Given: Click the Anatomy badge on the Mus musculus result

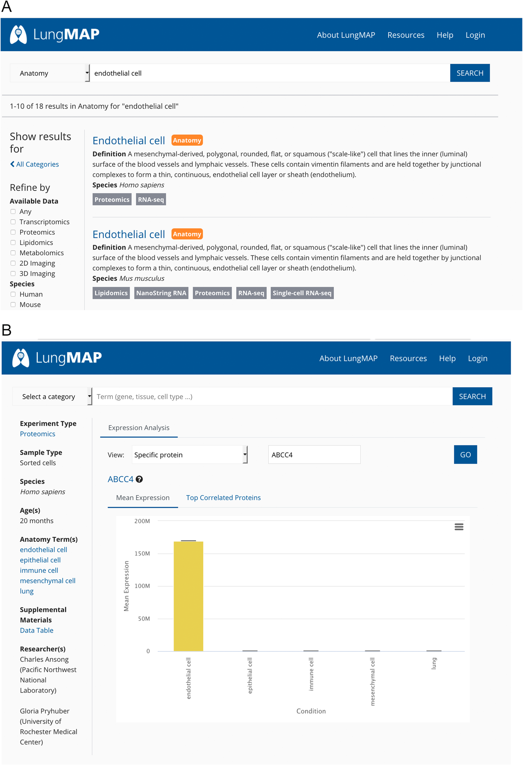Looking at the screenshot, I should click(187, 234).
